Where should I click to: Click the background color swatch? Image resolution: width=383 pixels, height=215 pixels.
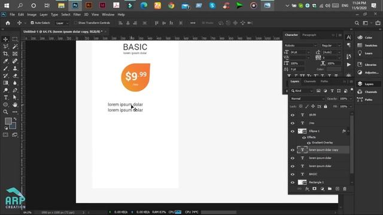(x=13, y=126)
